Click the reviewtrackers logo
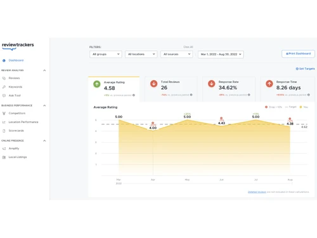Viewport: 317px width, 238px height. click(x=18, y=46)
